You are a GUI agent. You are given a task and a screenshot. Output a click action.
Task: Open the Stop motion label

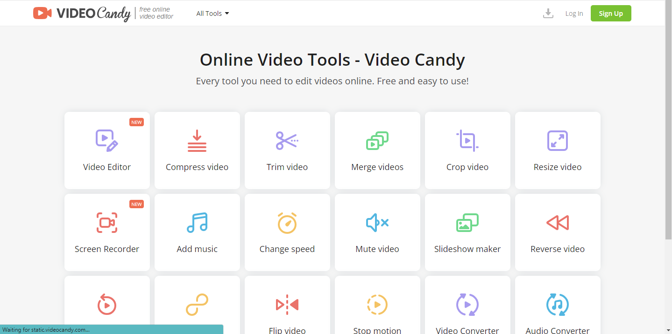coord(377,331)
